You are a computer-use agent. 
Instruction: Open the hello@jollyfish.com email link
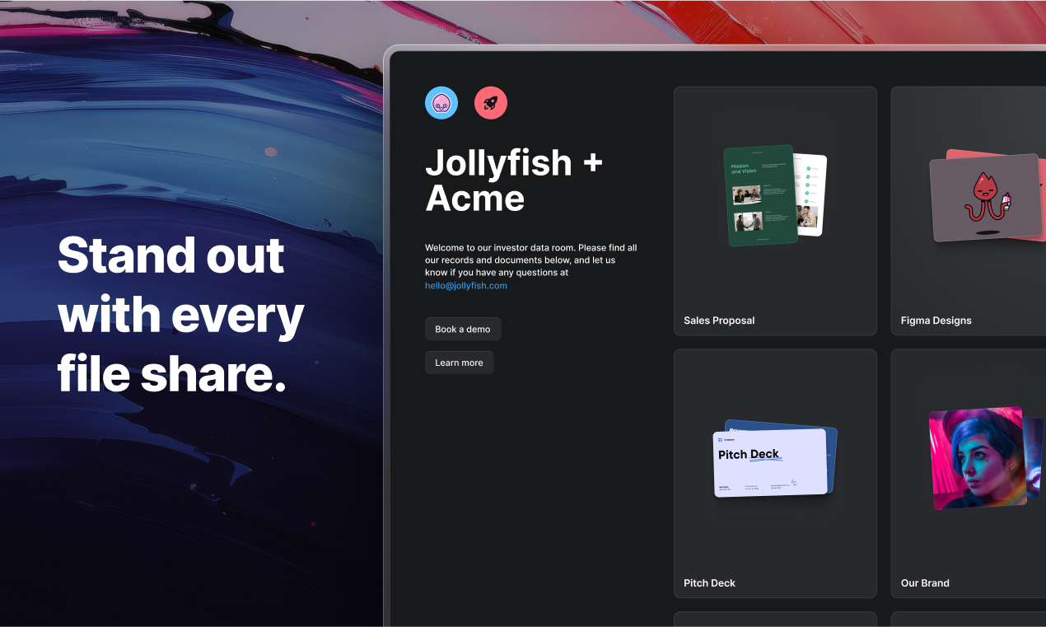point(466,286)
